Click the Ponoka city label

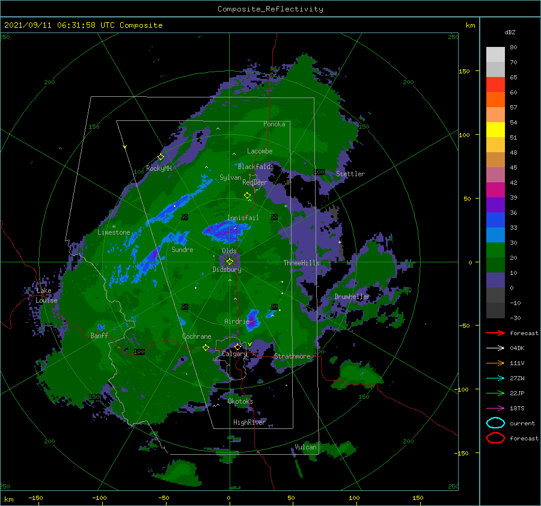[x=274, y=124]
